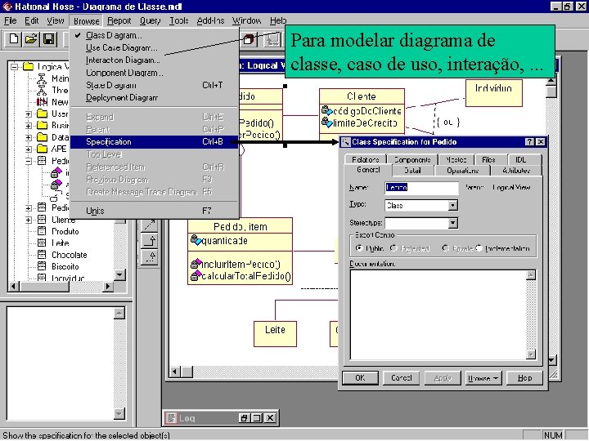The width and height of the screenshot is (589, 441).
Task: Click the Biscoito class icon in tree
Action: tap(42, 266)
